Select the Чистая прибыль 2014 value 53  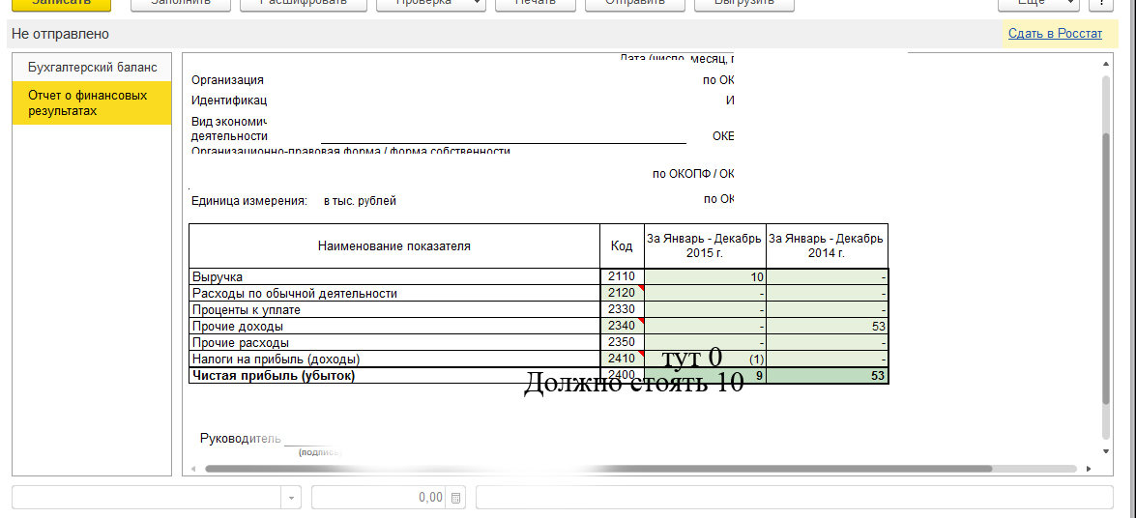[x=828, y=375]
